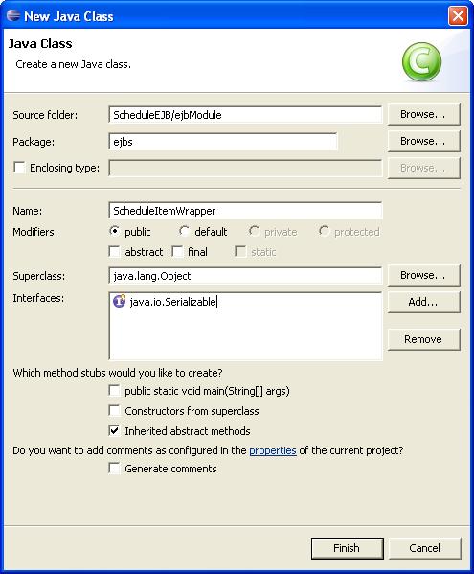This screenshot has height=574, width=474.
Task: Browse for the Superclass
Action: [423, 275]
